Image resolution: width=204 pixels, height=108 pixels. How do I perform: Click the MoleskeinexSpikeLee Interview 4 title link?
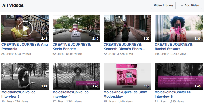click(x=70, y=94)
